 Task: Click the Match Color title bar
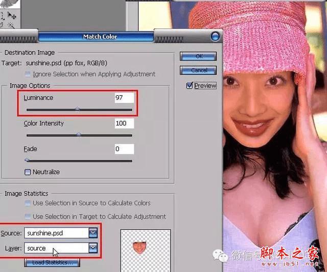tap(96, 37)
